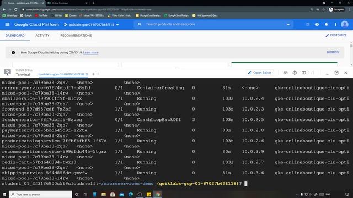Open the Google Cloud navigation hamburger menu

point(7,24)
